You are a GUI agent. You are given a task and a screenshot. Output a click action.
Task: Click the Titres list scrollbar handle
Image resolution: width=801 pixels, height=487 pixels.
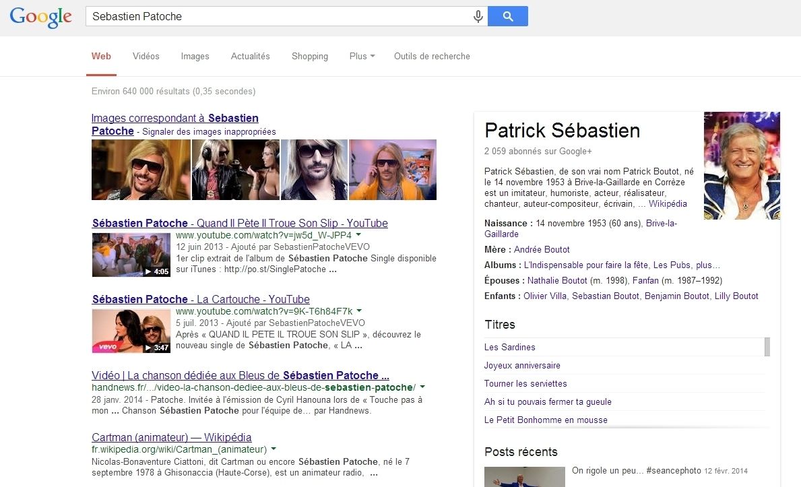[767, 346]
